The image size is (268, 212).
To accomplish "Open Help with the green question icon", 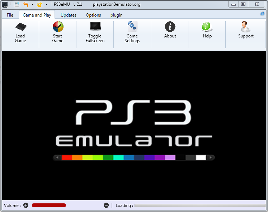I will 207,27.
